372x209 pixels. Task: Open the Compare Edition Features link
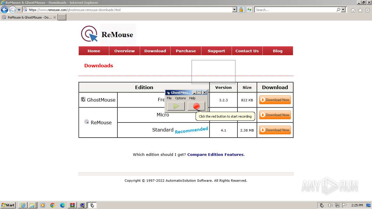(215, 154)
